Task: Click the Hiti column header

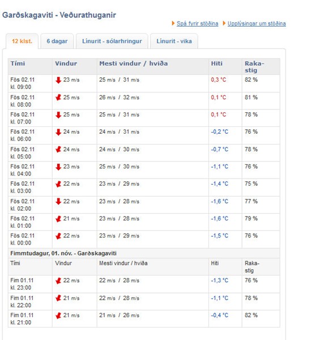Action: click(216, 63)
